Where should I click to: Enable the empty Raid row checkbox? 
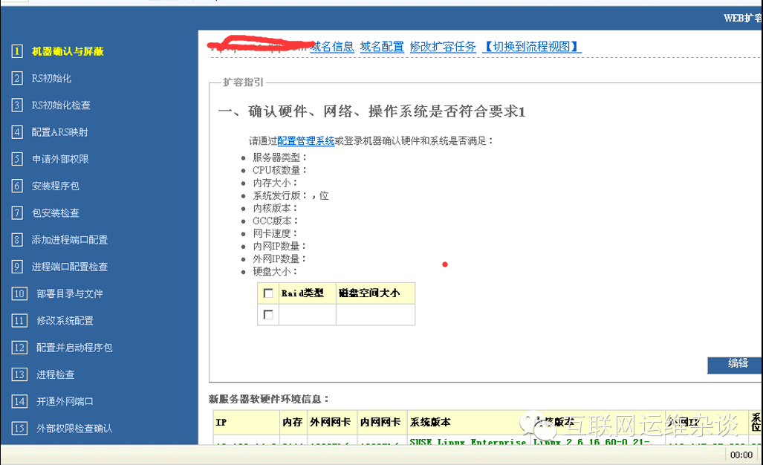click(269, 314)
